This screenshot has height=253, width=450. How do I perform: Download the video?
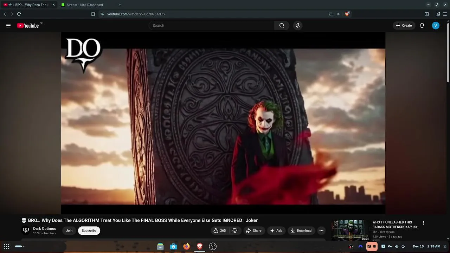301,231
